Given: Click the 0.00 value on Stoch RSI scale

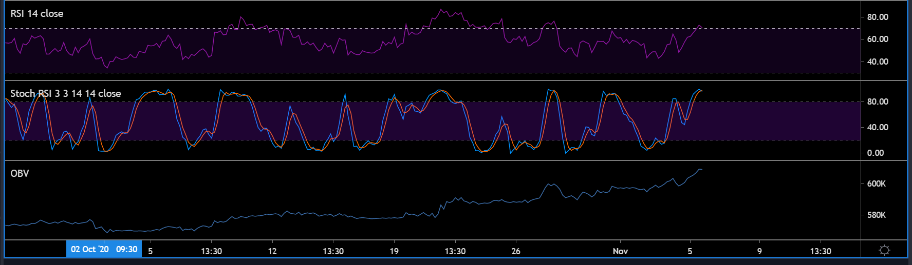Looking at the screenshot, I should tap(876, 153).
